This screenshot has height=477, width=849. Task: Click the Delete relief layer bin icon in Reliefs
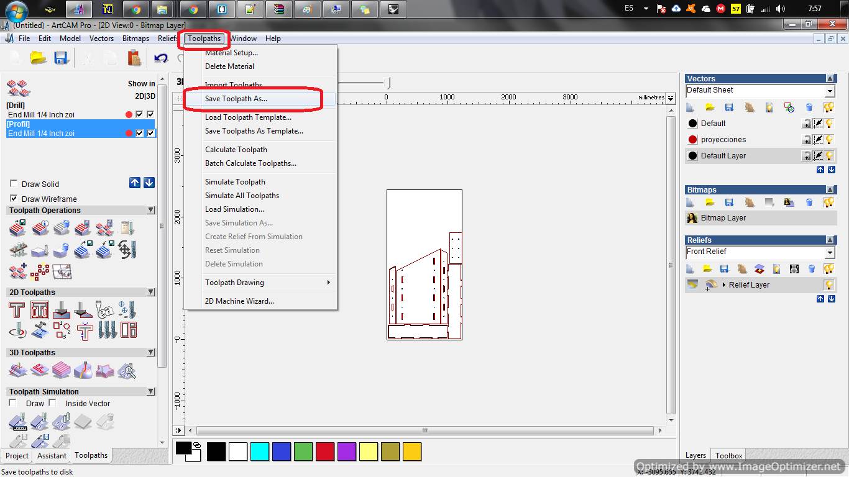click(811, 269)
